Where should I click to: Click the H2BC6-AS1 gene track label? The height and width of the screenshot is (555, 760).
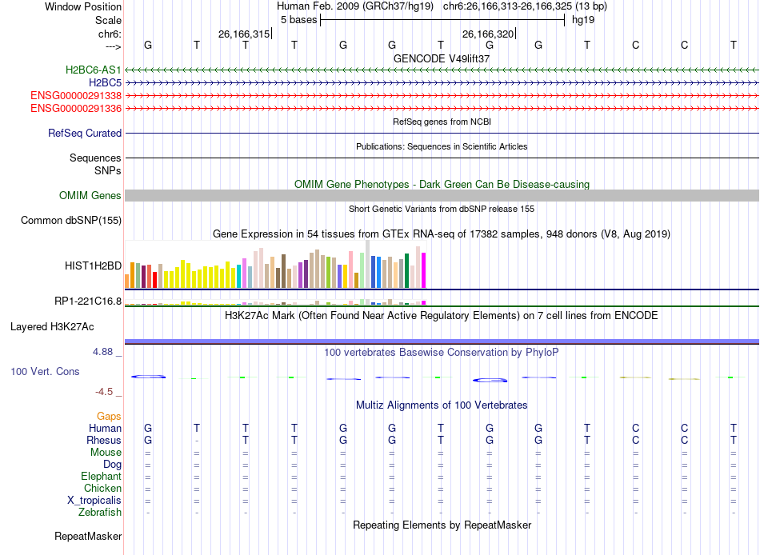[93, 70]
